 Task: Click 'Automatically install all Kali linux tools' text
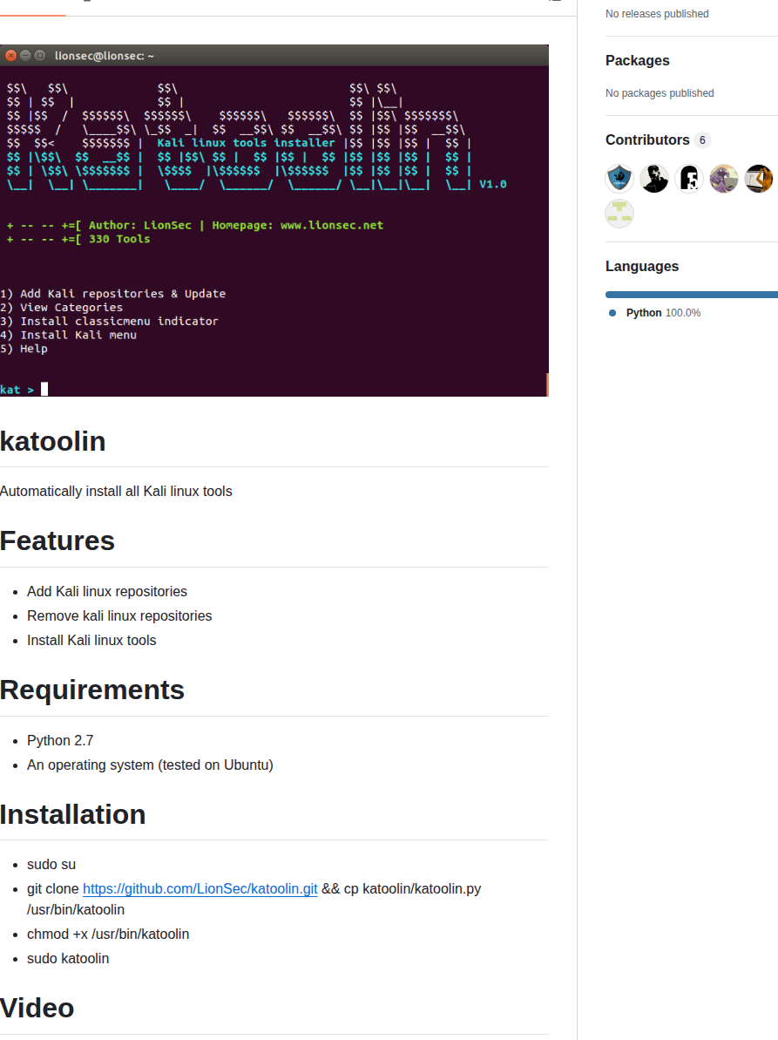tap(116, 492)
